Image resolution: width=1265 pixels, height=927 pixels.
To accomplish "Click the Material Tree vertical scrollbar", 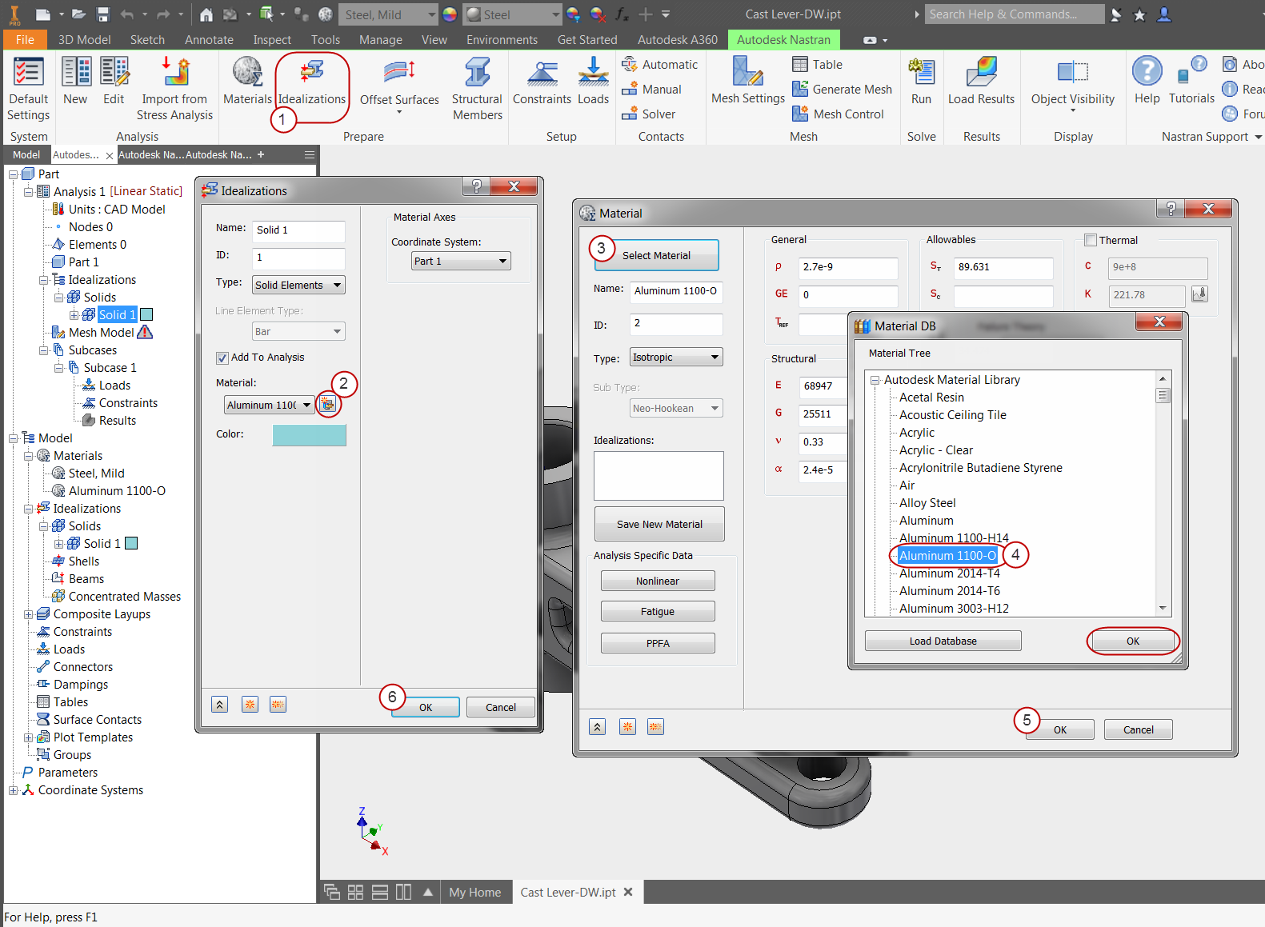I will point(1163,493).
